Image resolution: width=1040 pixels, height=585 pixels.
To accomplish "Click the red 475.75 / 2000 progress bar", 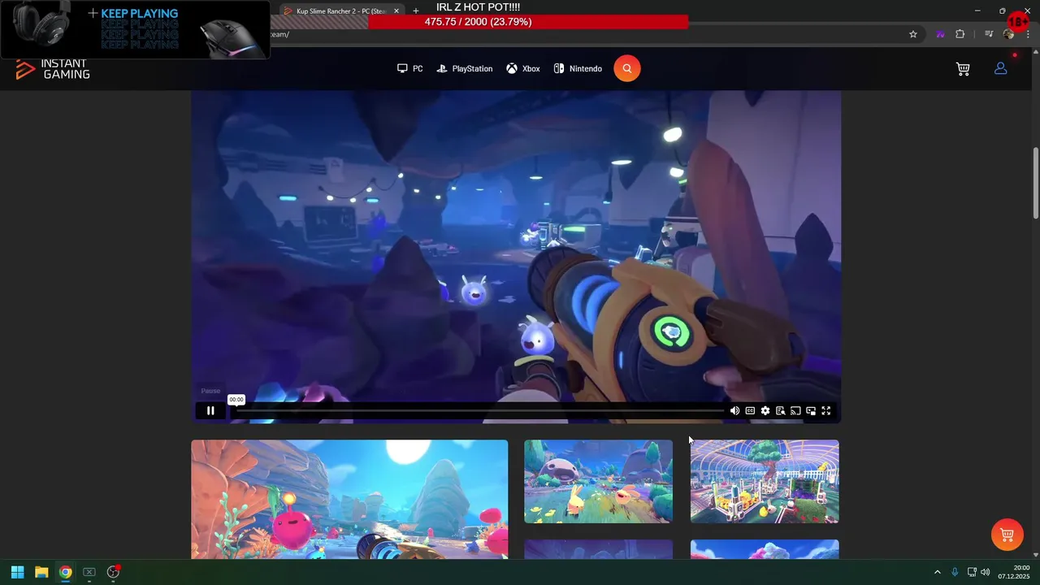I will (x=528, y=22).
